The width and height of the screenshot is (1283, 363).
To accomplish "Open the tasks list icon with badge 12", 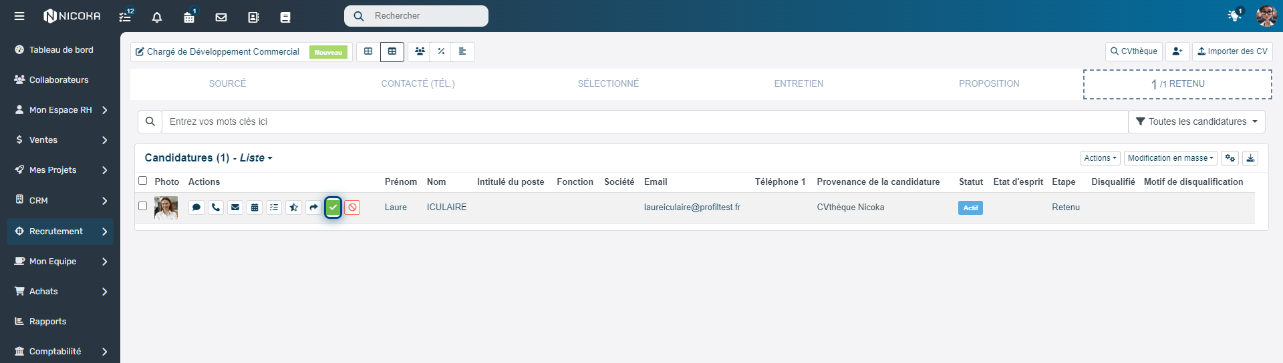I will (x=126, y=16).
